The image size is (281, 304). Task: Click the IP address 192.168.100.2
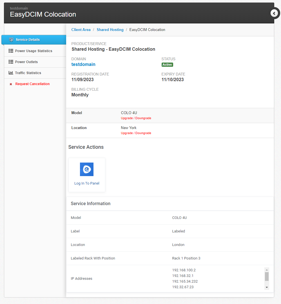point(184,270)
